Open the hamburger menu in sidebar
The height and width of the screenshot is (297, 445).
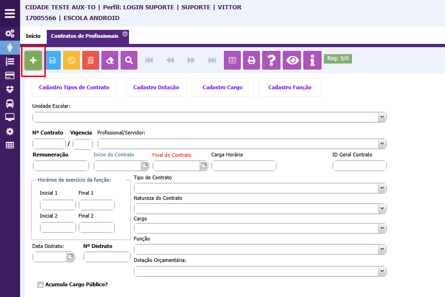10,13
